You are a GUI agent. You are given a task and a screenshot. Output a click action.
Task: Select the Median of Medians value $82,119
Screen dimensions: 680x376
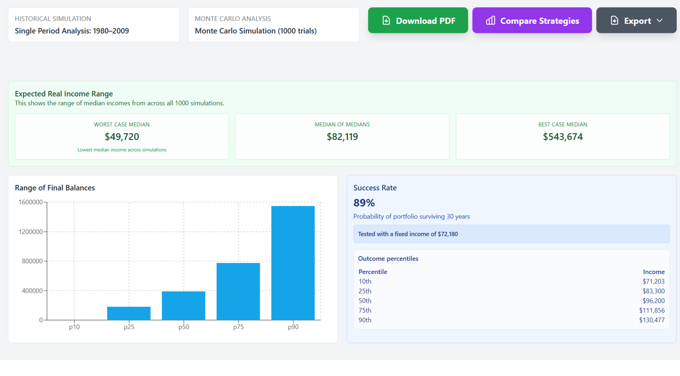342,136
